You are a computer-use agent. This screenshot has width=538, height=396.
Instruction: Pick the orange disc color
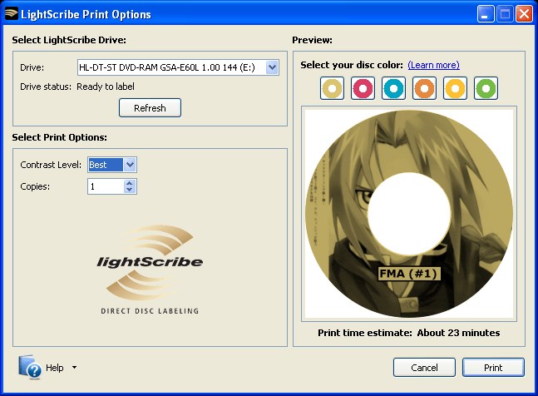pos(424,88)
